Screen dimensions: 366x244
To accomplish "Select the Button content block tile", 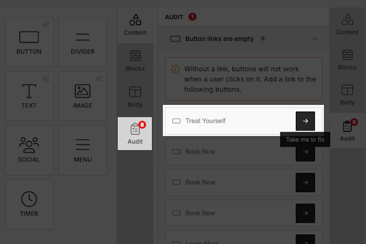I will click(29, 41).
